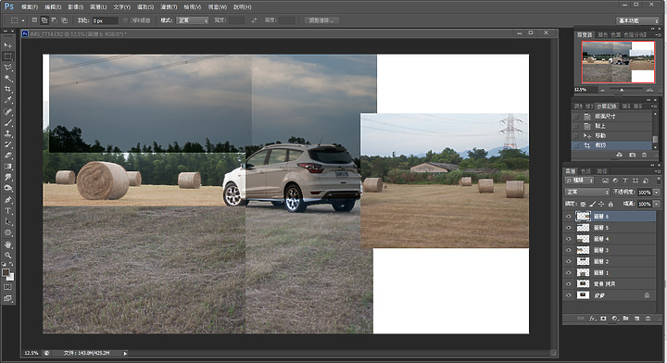
Task: Toggle the anti-alias checkbox in options bar
Action: pyautogui.click(x=125, y=20)
